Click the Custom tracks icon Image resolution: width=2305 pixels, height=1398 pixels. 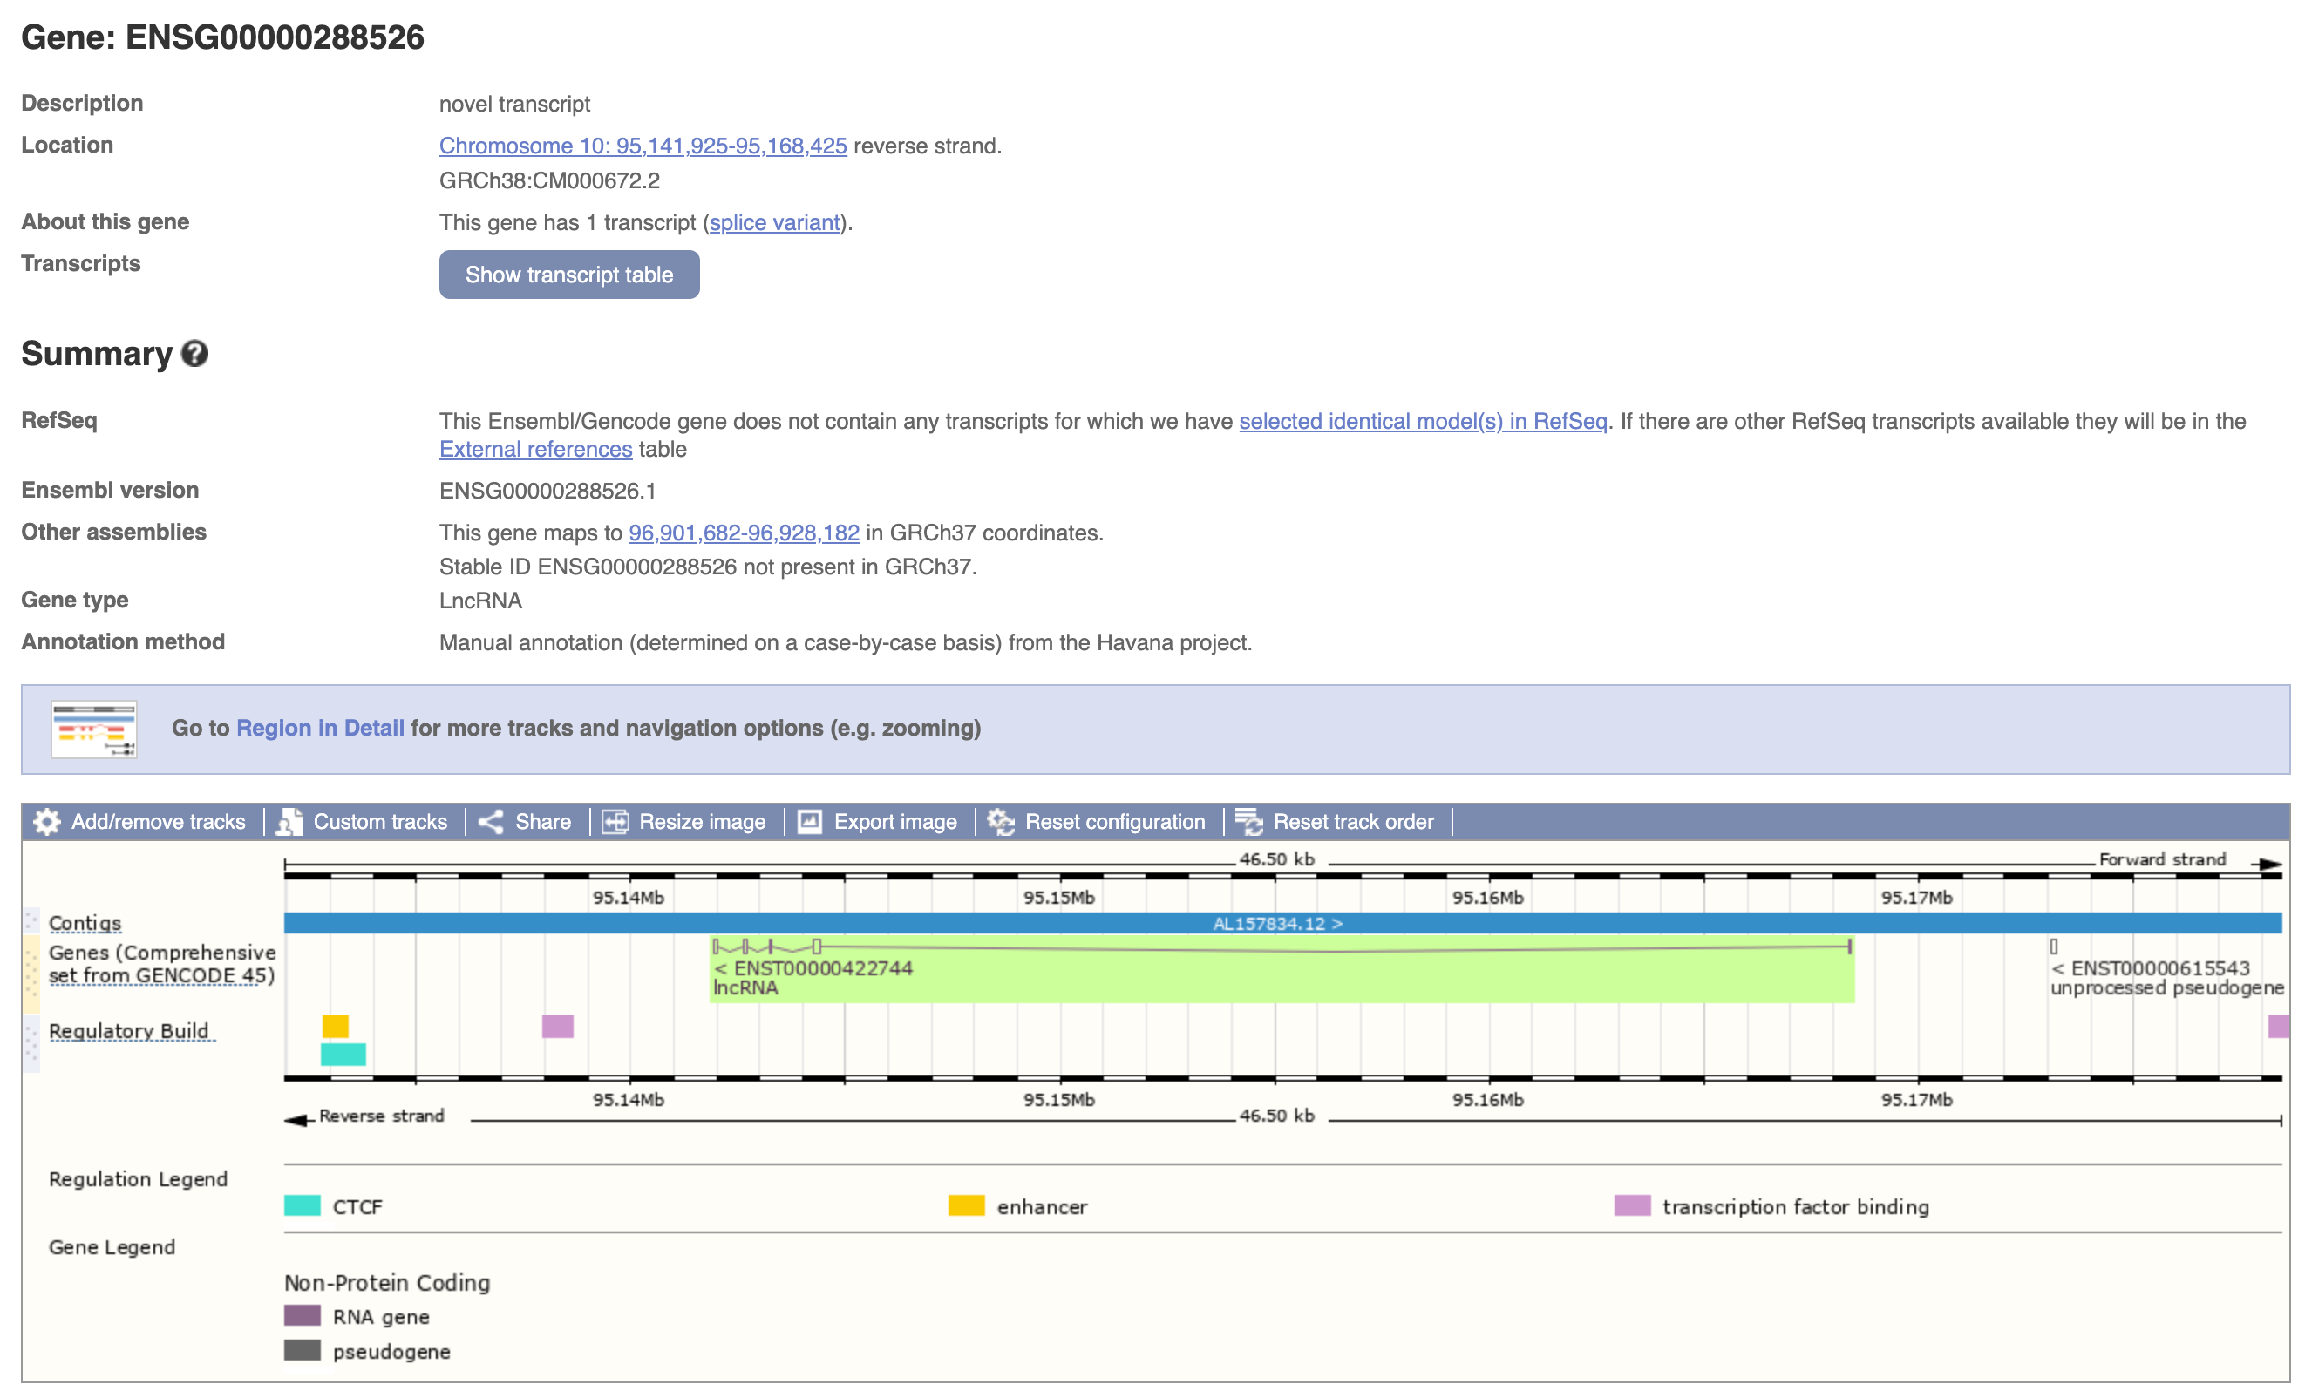pos(289,822)
